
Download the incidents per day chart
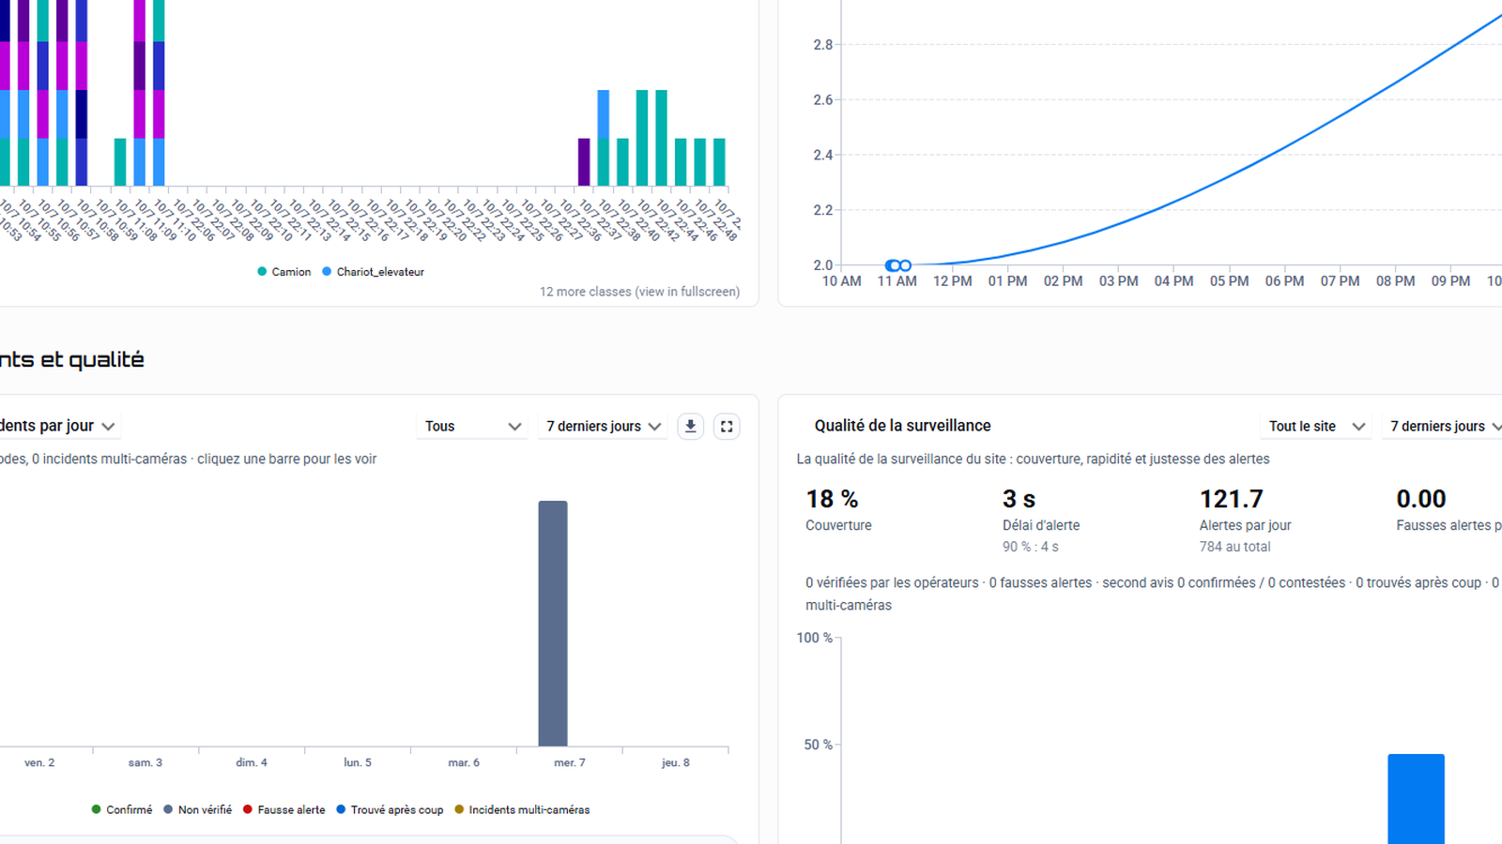pyautogui.click(x=691, y=427)
